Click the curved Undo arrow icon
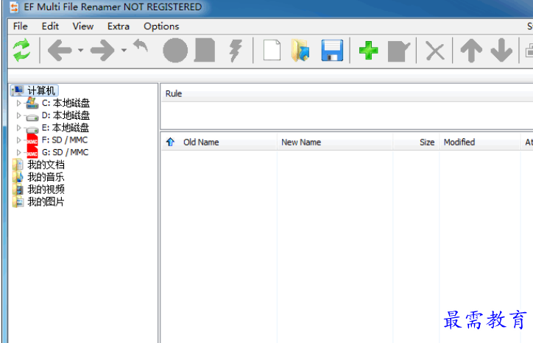533x343 pixels. 141,46
